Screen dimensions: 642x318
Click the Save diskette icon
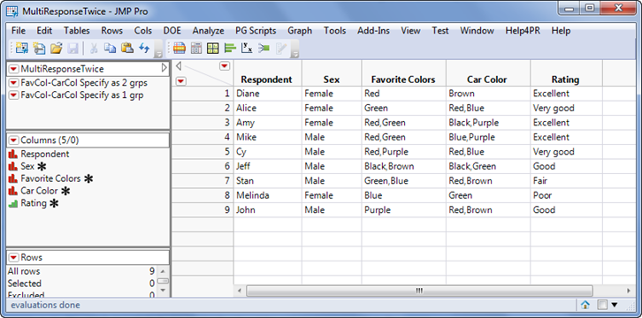pyautogui.click(x=73, y=49)
